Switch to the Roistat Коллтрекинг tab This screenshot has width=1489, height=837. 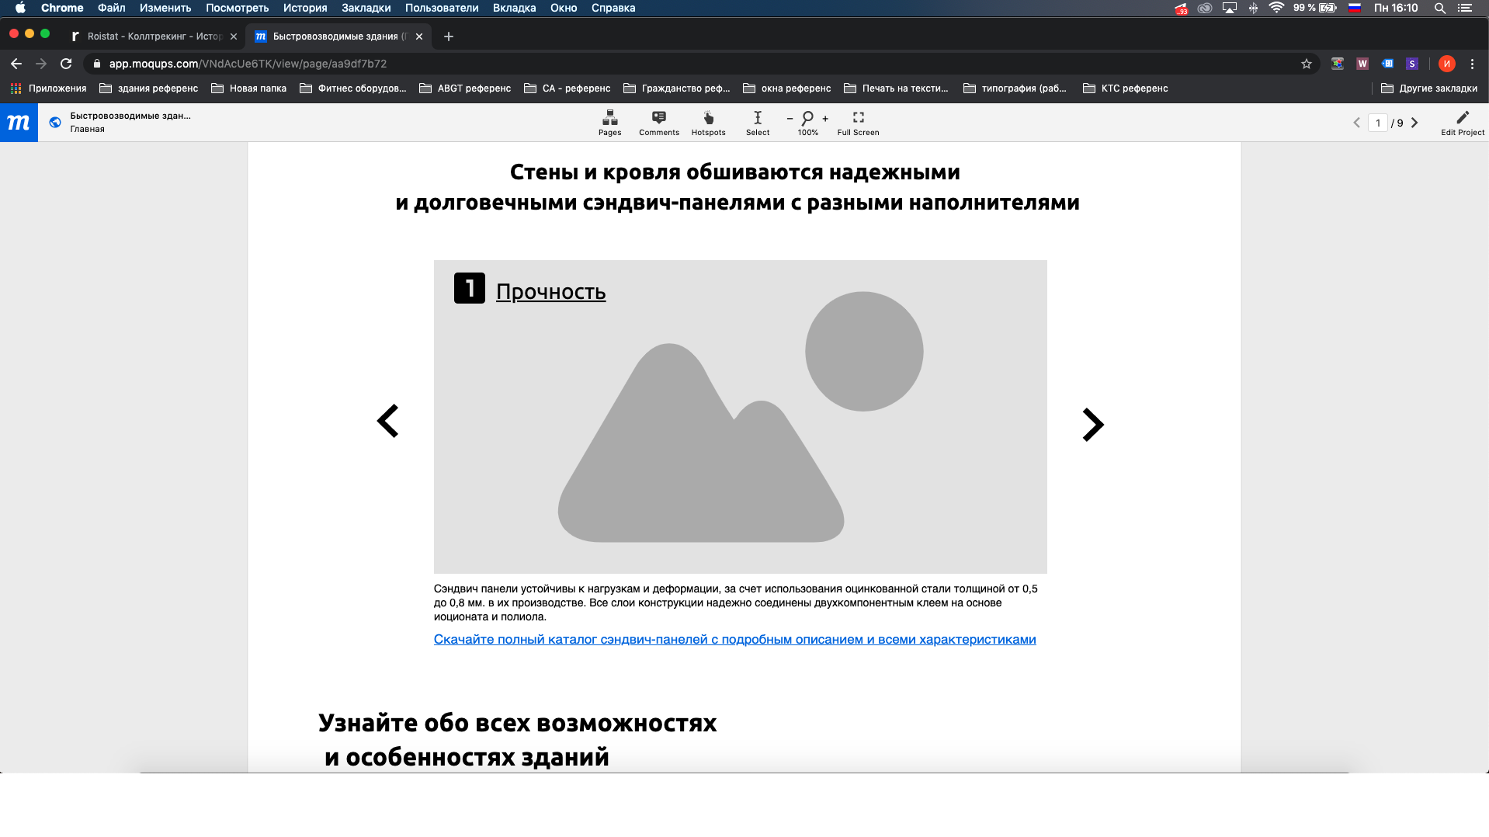pos(154,36)
